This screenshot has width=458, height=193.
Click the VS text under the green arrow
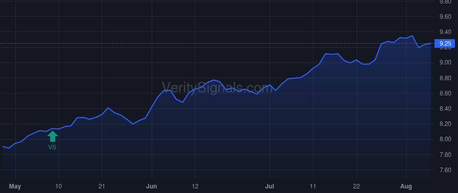click(52, 147)
